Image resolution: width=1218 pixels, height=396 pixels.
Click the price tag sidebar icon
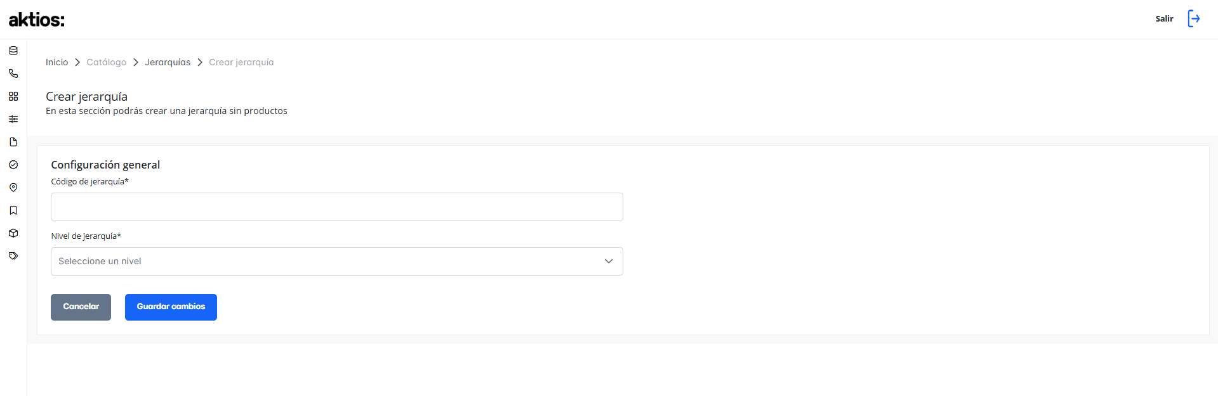13,256
